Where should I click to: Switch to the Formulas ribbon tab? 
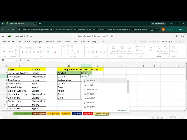point(50,41)
